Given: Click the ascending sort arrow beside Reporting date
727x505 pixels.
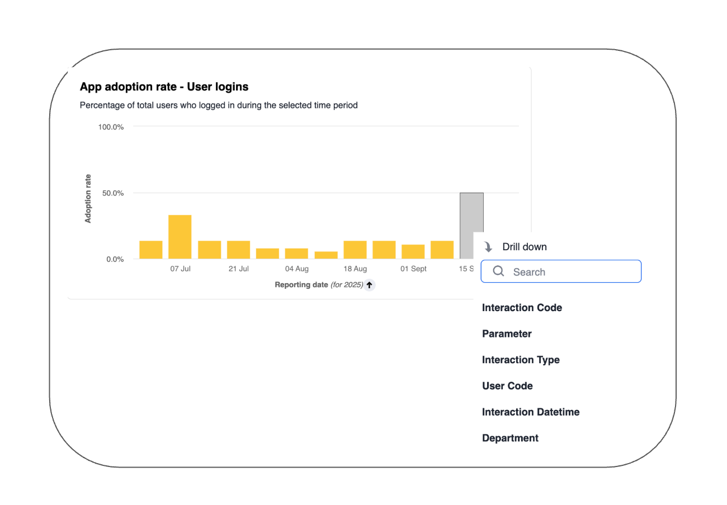Looking at the screenshot, I should [369, 285].
